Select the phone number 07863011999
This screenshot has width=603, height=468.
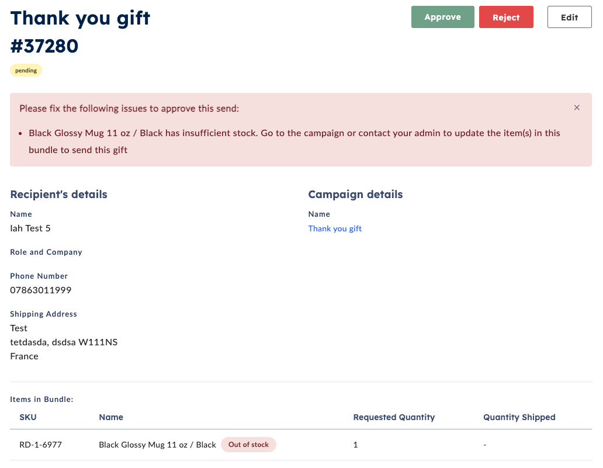pyautogui.click(x=40, y=290)
